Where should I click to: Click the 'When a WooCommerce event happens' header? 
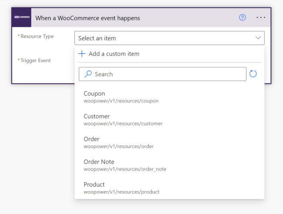point(88,18)
